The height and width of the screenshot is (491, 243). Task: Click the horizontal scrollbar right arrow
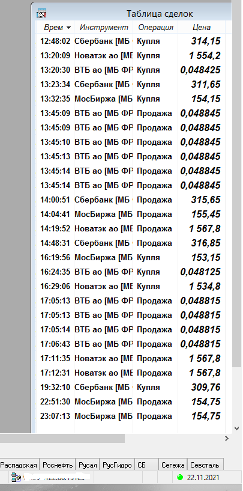coord(227,439)
